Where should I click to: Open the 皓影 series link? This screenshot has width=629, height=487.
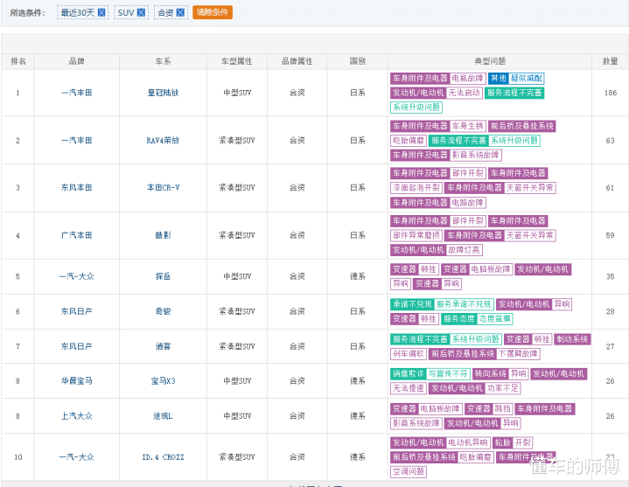pyautogui.click(x=163, y=235)
